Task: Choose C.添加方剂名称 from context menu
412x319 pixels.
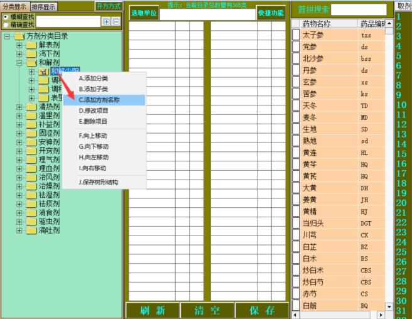Action: pyautogui.click(x=104, y=100)
